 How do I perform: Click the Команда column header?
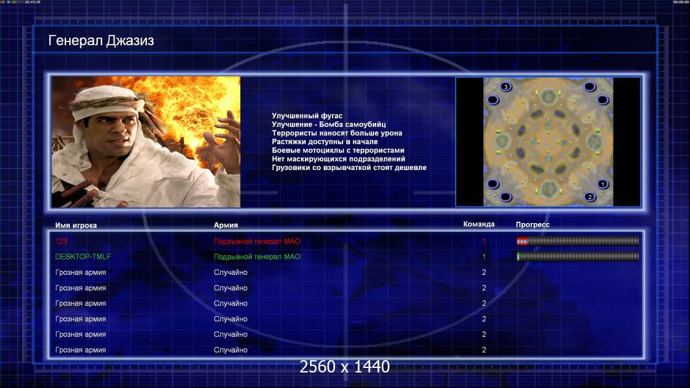click(x=479, y=224)
